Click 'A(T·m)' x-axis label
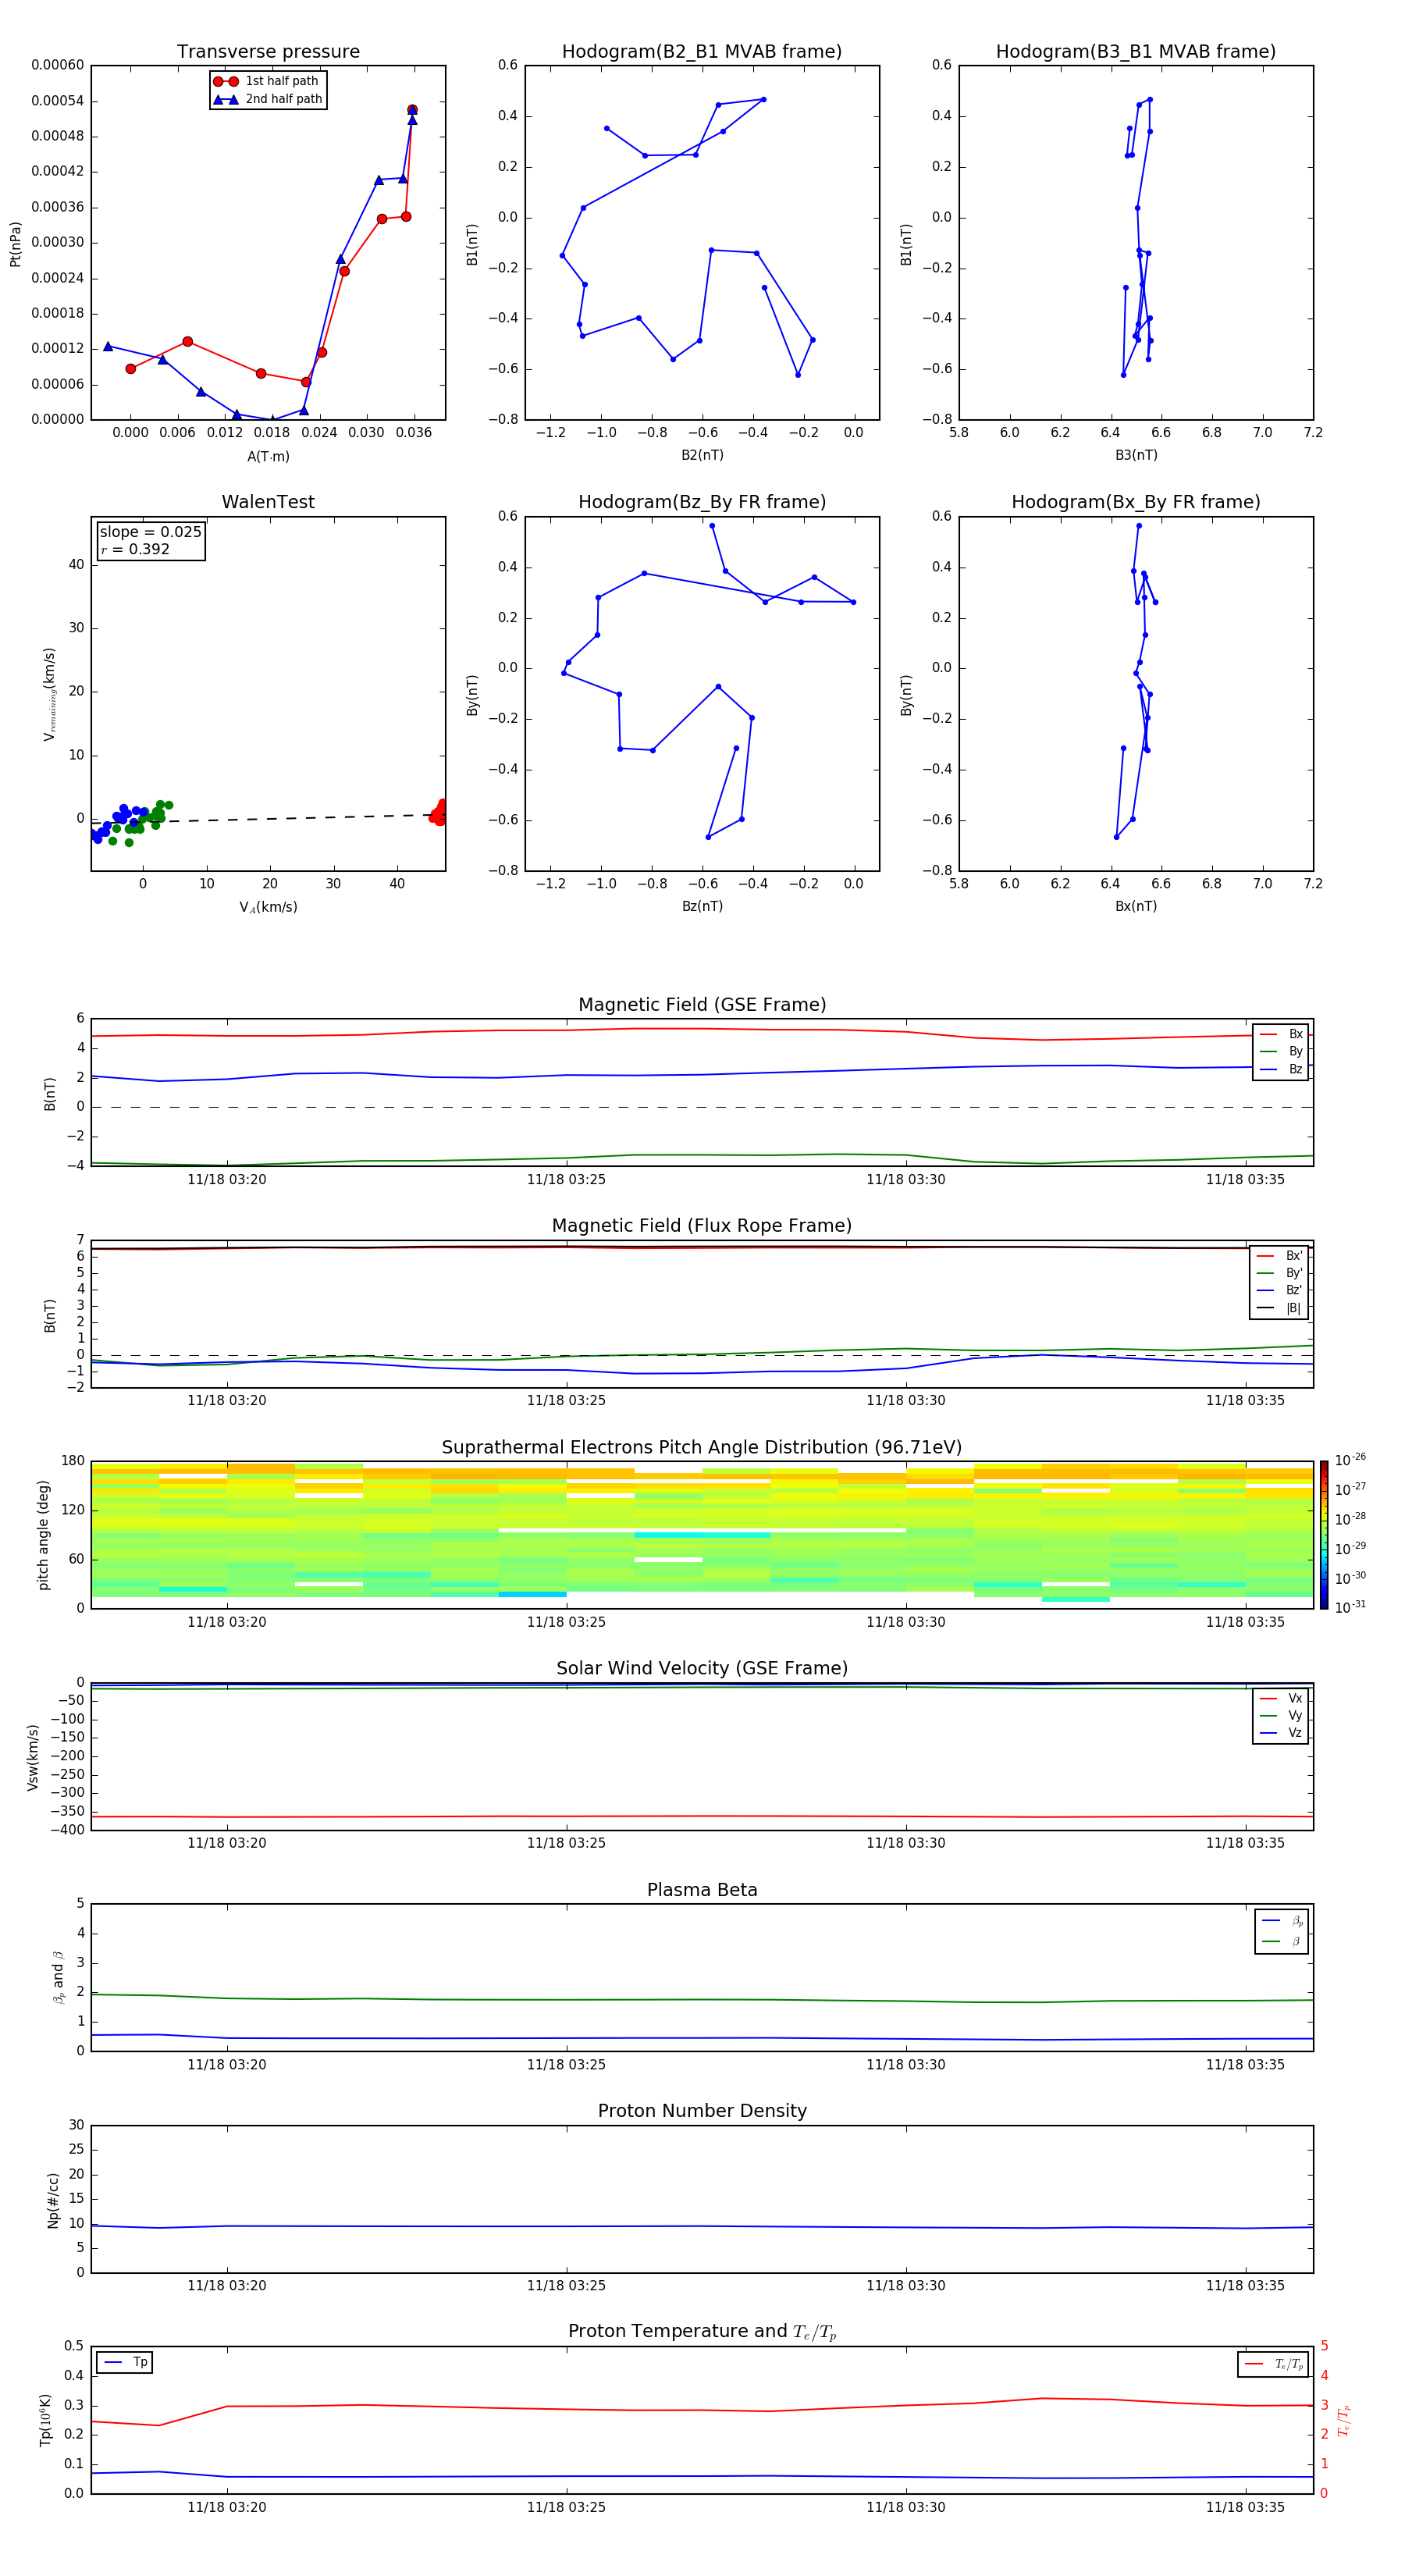Viewport: 1405px width, 2576px height. [268, 457]
